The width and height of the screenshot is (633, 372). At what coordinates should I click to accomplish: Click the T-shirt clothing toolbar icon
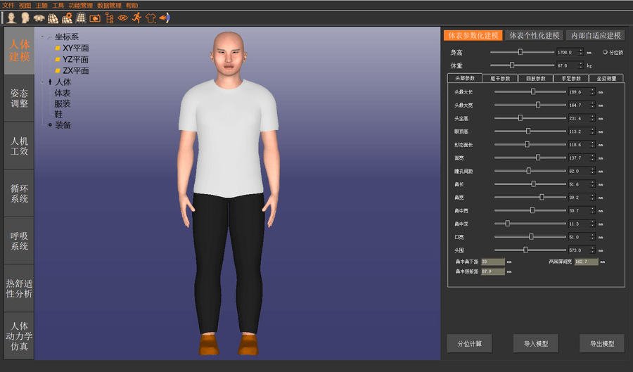click(151, 18)
